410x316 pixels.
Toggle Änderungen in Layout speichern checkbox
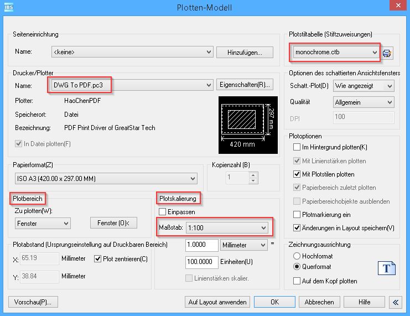297,228
